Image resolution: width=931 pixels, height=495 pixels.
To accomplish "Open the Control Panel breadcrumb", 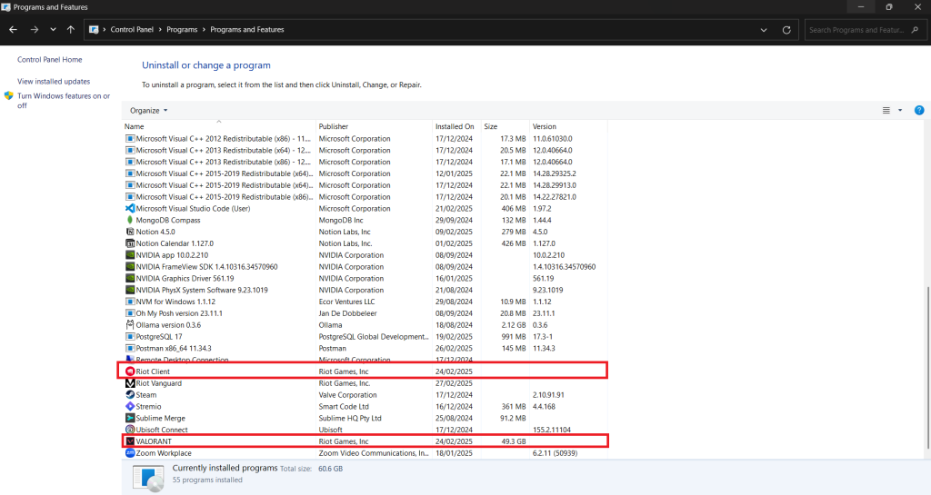I will coord(132,30).
